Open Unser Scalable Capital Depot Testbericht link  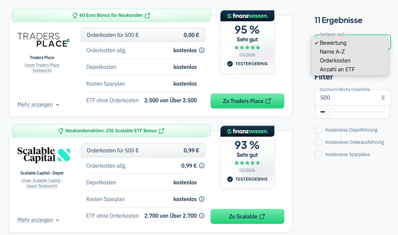[x=42, y=183]
